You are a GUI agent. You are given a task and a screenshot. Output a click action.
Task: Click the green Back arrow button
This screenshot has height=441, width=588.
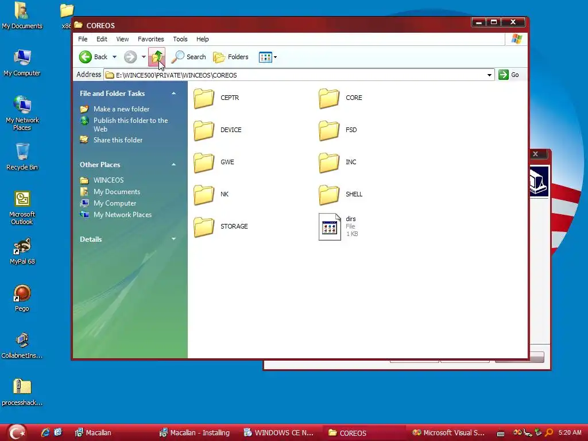[x=86, y=57]
